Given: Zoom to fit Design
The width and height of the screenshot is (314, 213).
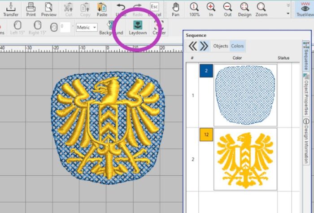Looking at the screenshot, I should [244, 9].
